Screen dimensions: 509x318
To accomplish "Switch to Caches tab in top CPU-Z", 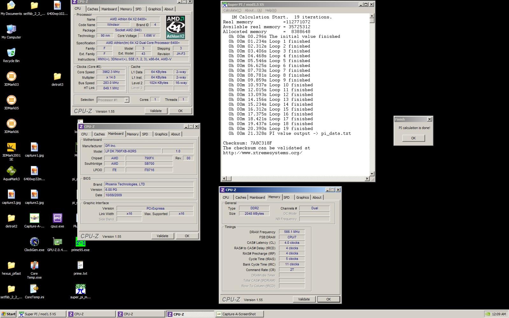I will pos(93,9).
